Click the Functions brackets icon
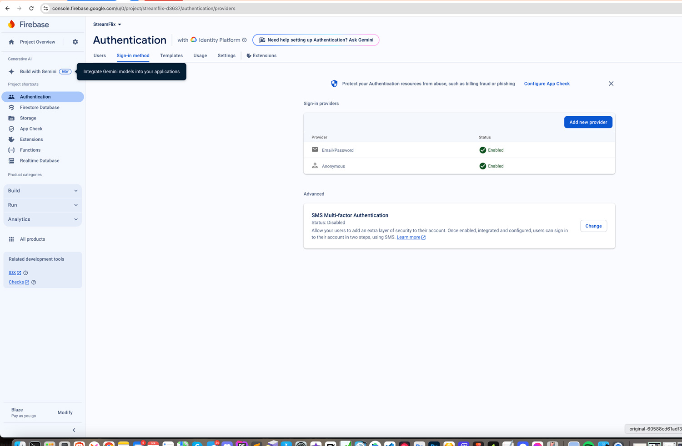 pos(11,150)
